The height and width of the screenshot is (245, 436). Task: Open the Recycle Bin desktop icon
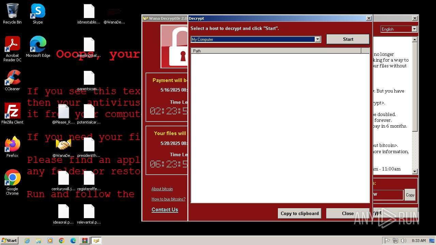coord(12,14)
